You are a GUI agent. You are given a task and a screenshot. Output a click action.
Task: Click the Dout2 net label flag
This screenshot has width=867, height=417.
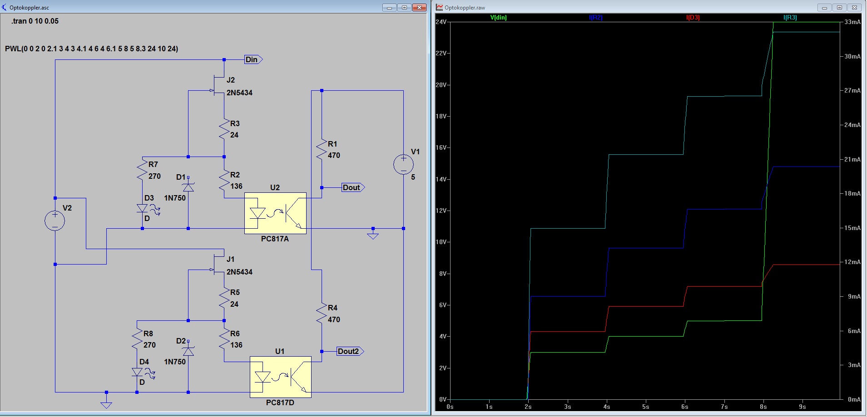[x=350, y=351]
